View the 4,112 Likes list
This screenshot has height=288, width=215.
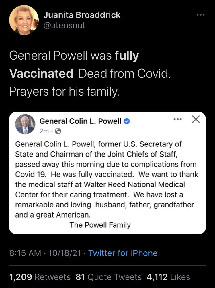(168, 277)
